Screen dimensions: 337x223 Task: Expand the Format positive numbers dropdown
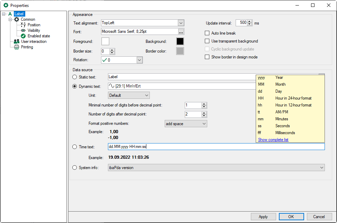pos(204,124)
